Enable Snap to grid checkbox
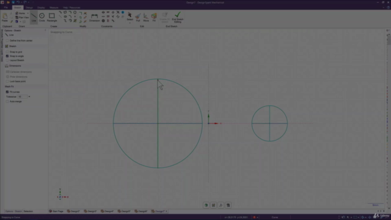The height and width of the screenshot is (220, 391). click(x=7, y=52)
